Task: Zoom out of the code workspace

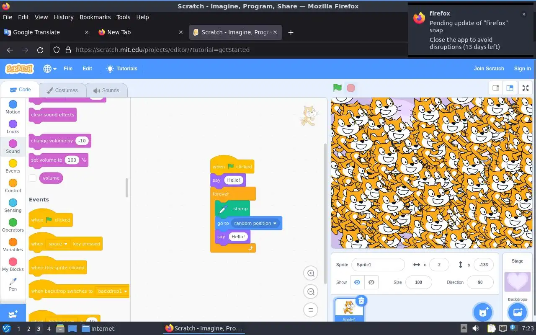Action: click(311, 292)
